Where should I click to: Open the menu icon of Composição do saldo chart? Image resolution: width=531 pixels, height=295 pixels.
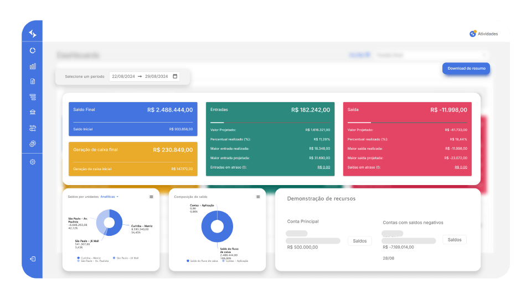coord(258,197)
